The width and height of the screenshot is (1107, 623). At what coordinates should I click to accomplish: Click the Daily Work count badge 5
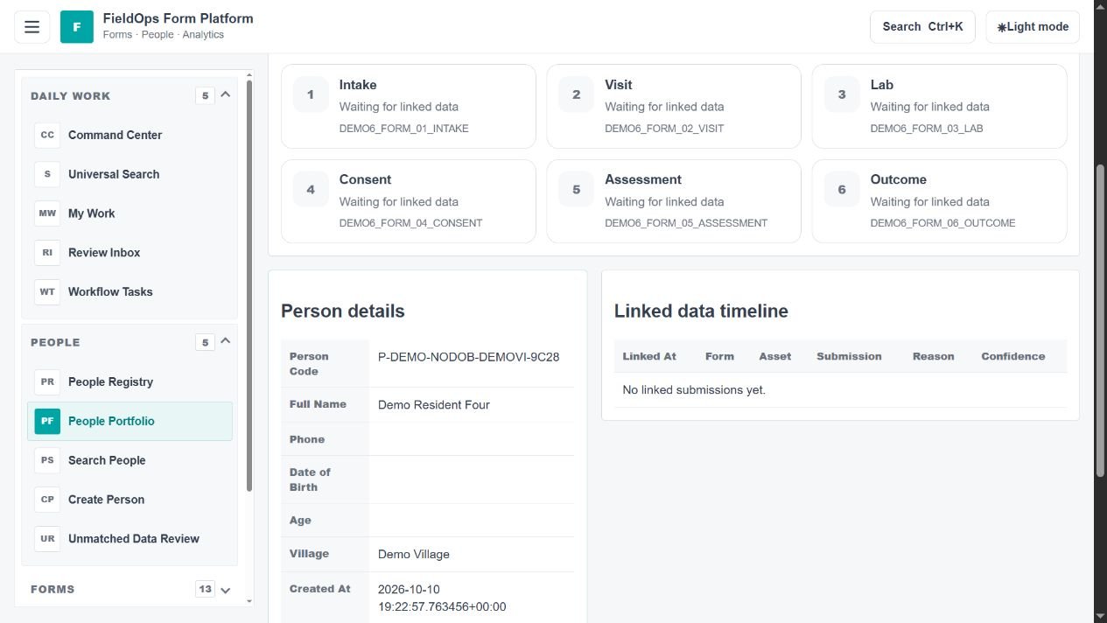[205, 95]
